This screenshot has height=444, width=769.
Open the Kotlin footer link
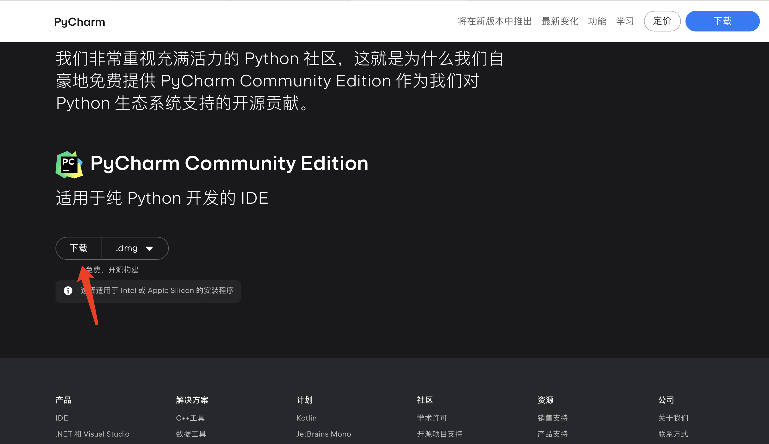click(306, 418)
